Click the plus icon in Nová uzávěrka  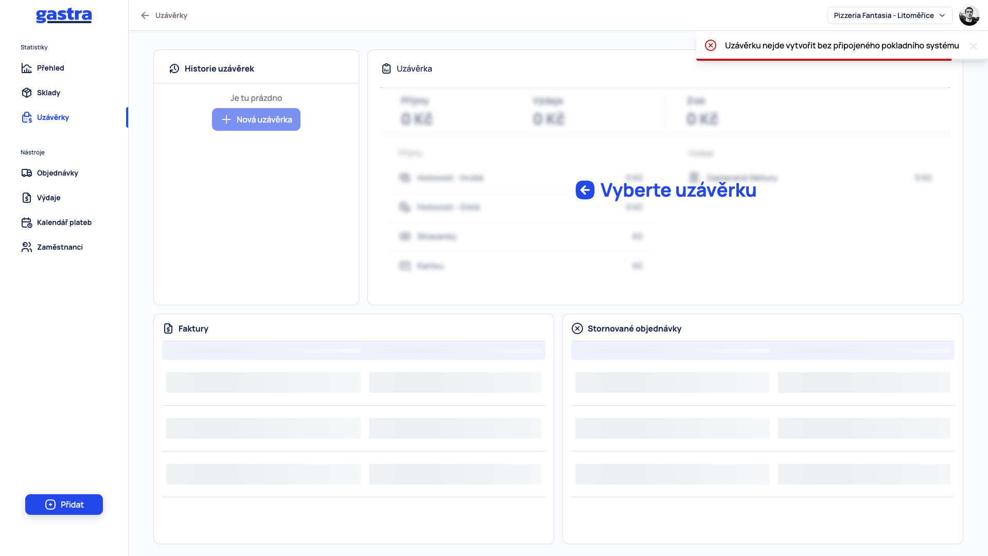tap(226, 119)
